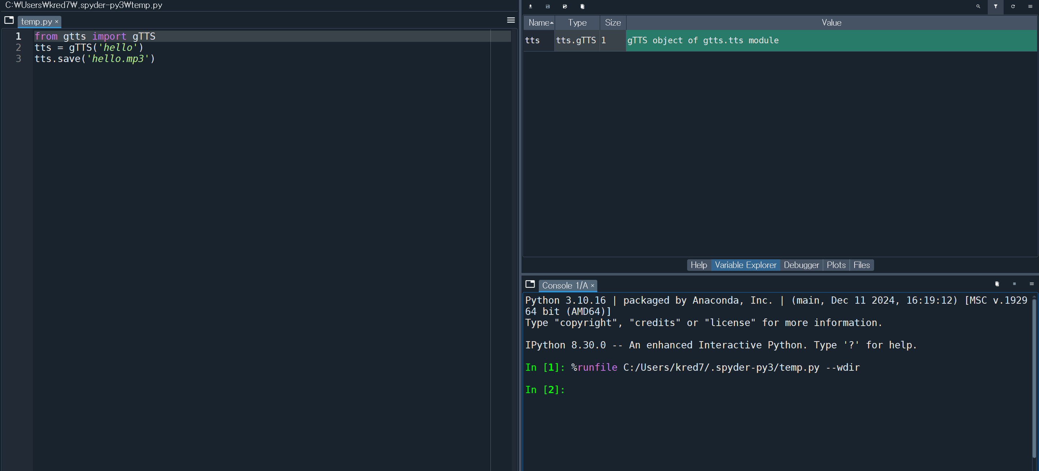
Task: Switch to the Plots tab
Action: pos(836,265)
